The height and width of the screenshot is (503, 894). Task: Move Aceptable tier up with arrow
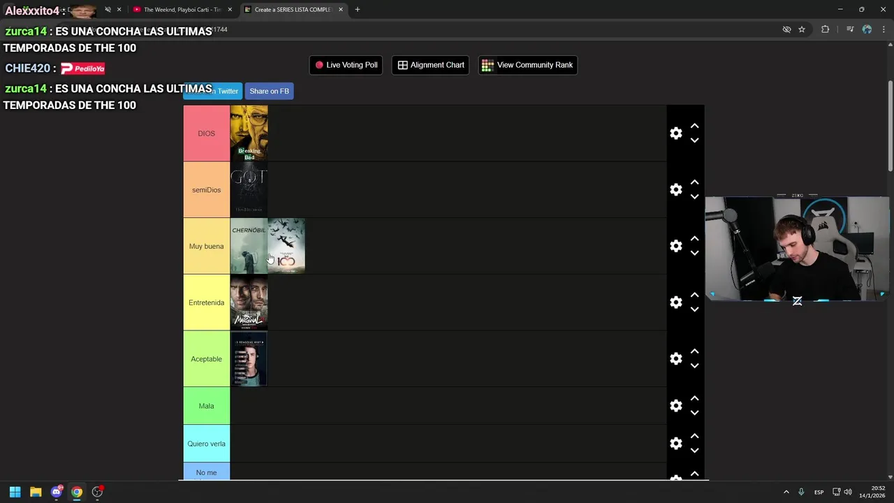tap(694, 351)
